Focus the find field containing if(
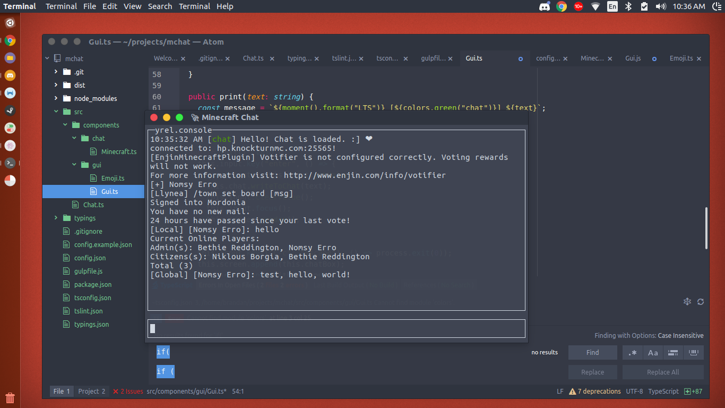The height and width of the screenshot is (408, 725). click(x=340, y=352)
